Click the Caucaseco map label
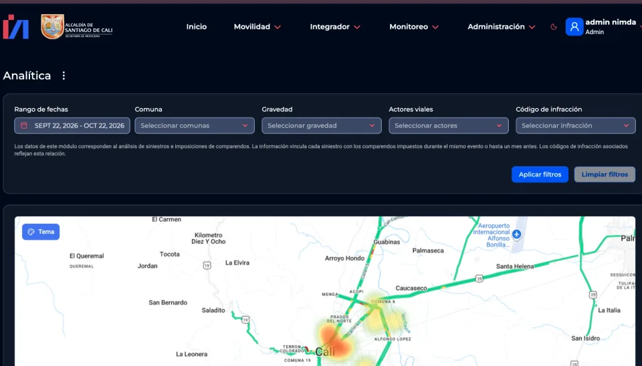The width and height of the screenshot is (642, 366). pos(411,289)
